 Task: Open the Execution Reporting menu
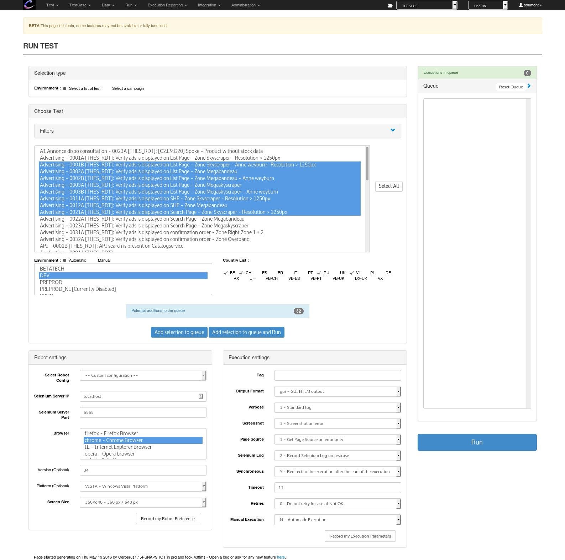(x=167, y=5)
